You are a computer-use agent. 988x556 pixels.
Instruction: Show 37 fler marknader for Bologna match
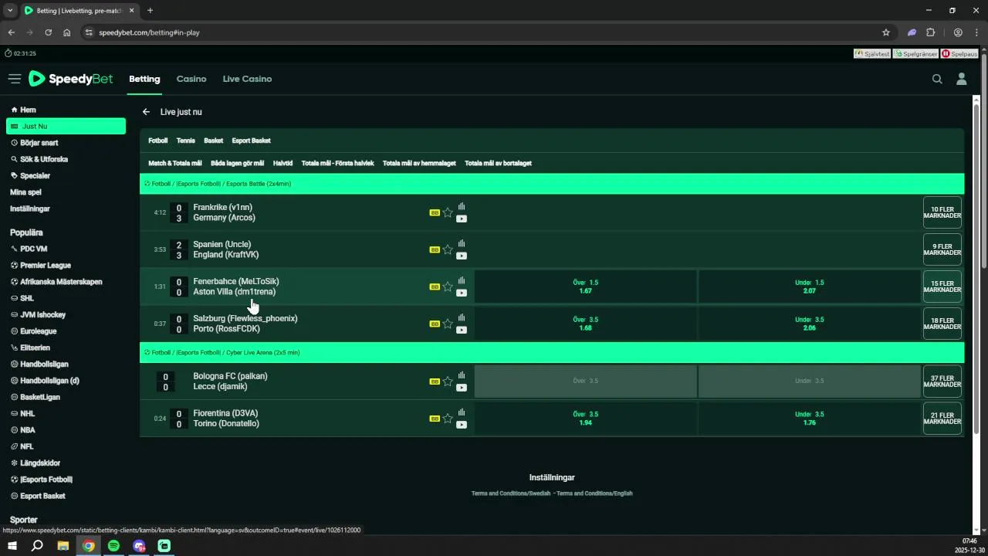(942, 381)
